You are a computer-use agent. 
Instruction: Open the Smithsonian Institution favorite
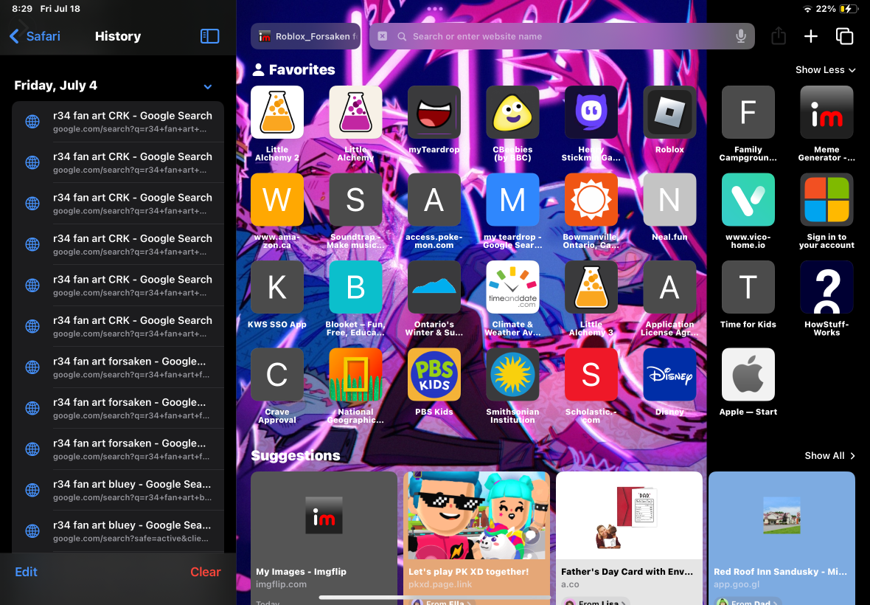tap(512, 375)
